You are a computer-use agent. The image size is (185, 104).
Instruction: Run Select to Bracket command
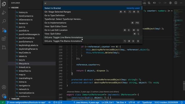pos(92,8)
